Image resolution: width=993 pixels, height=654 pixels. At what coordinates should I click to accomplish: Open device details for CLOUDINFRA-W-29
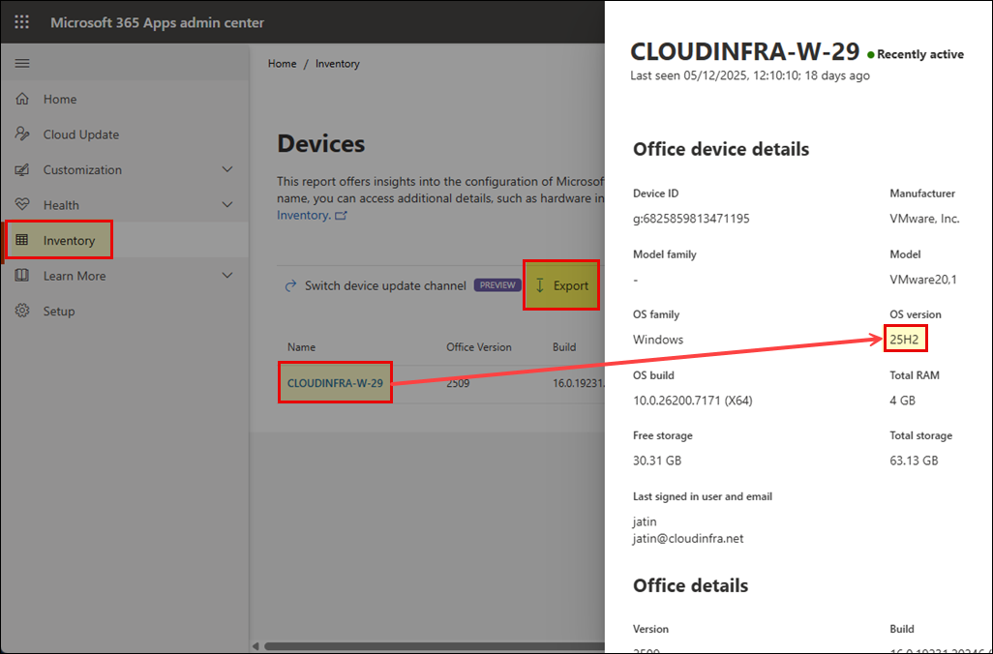coord(335,382)
